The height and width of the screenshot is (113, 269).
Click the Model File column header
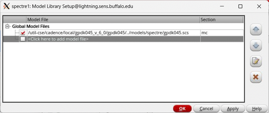[113, 20]
